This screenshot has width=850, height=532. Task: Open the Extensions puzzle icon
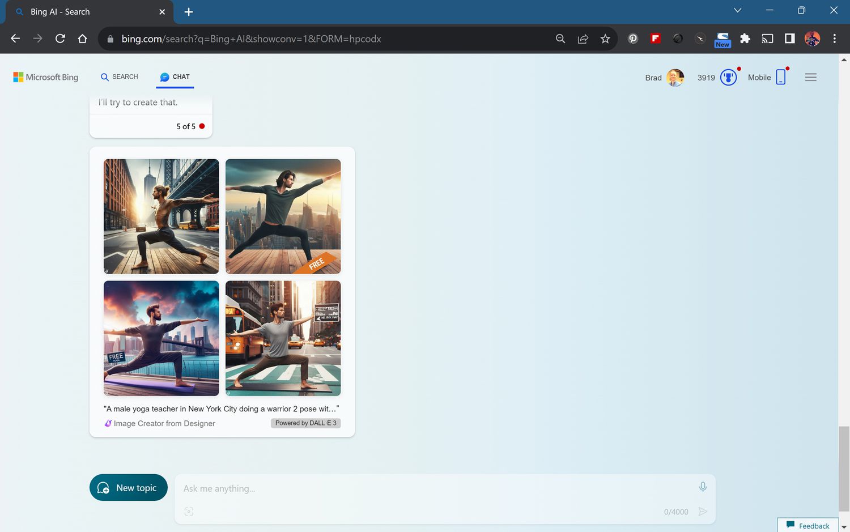tap(745, 39)
